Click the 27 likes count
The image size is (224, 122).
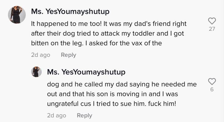point(212,29)
